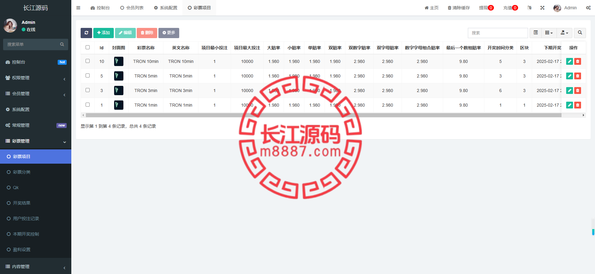
Task: Go to 主页 home link
Action: [x=432, y=8]
